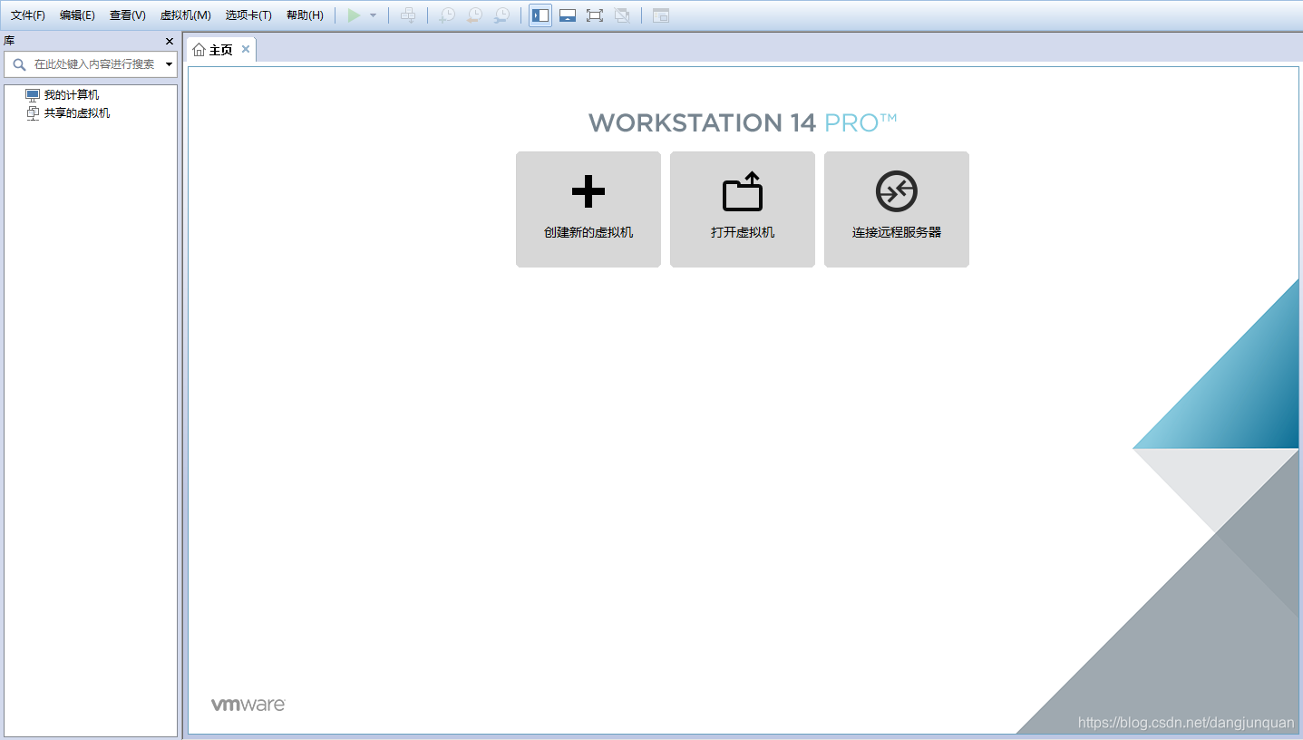Open the 查看(V) menu
Screen dimensions: 1303x740
click(x=128, y=15)
